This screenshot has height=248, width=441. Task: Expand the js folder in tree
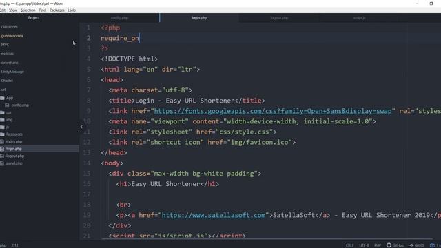[x=8, y=127]
